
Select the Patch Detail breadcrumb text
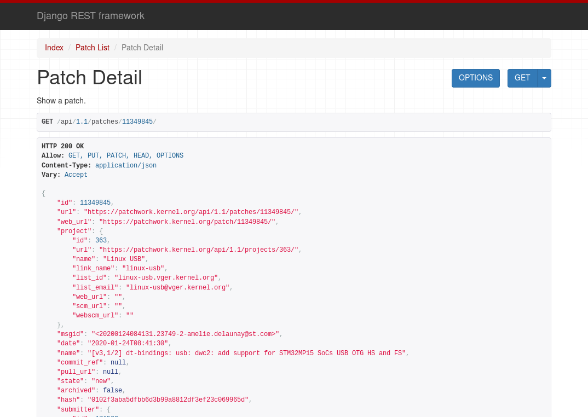(x=142, y=48)
